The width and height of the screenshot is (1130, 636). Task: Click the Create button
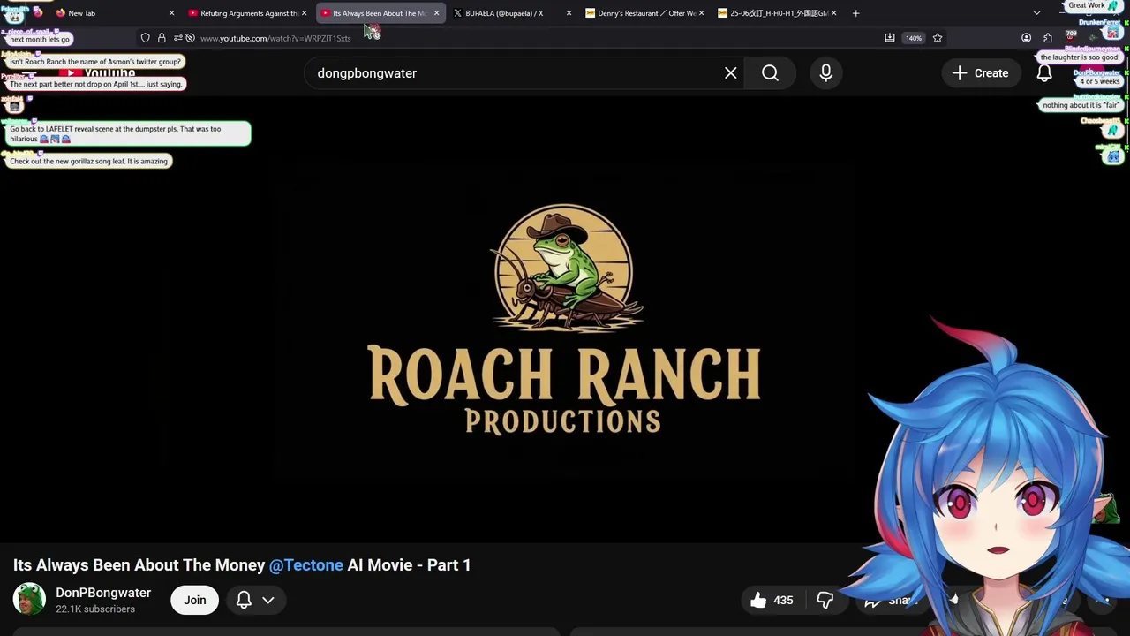coord(980,73)
